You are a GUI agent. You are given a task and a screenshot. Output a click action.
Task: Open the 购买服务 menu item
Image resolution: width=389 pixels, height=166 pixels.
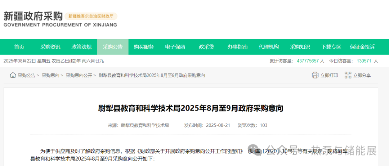144,47
